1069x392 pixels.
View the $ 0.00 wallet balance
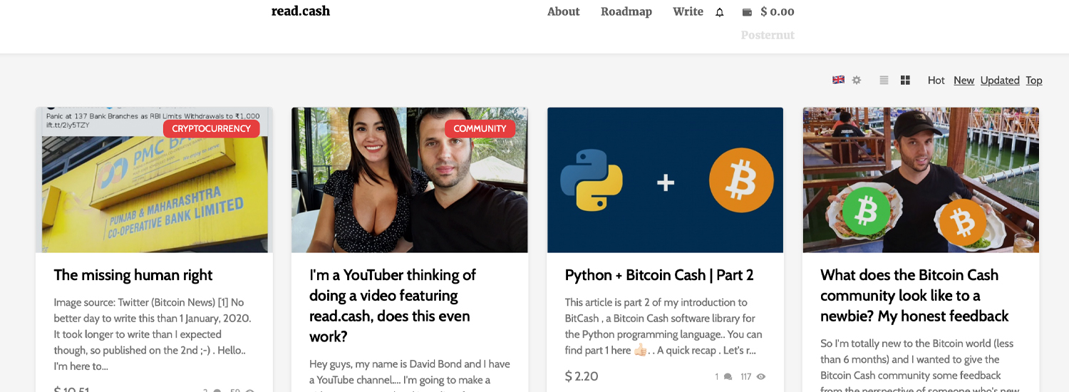[x=778, y=11]
